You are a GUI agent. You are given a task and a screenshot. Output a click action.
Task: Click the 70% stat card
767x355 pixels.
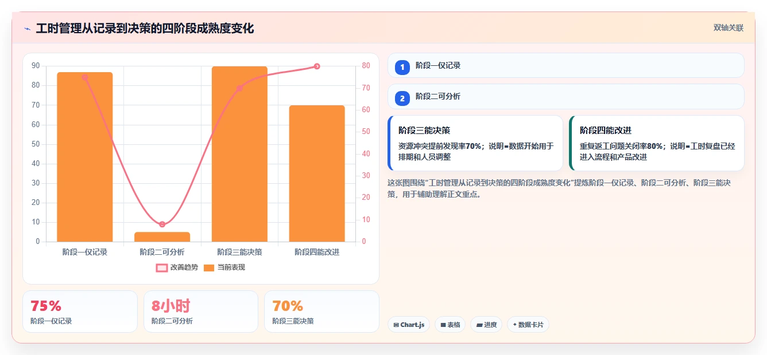(321, 311)
